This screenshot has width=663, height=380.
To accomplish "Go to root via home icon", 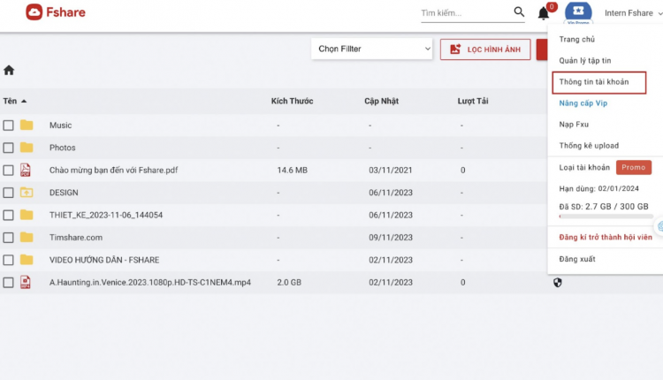I will pos(9,70).
